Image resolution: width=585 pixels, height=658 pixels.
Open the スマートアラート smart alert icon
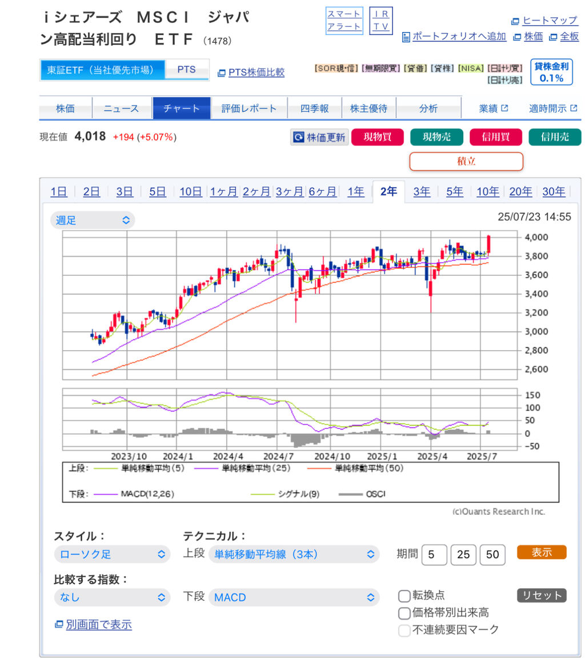pos(344,21)
